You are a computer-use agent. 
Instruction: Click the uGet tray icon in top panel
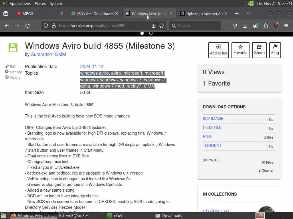point(251,3)
